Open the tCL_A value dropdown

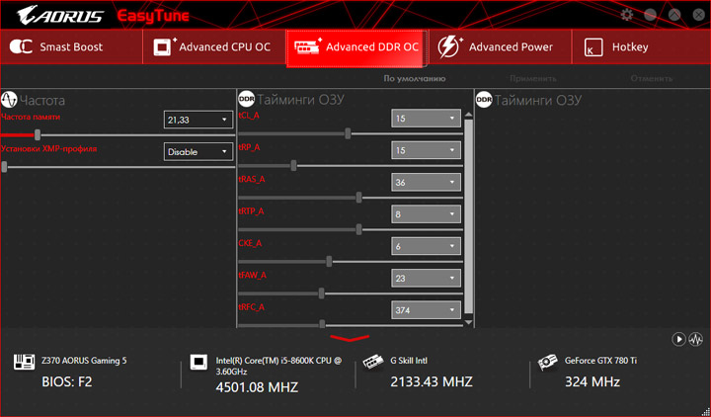[426, 118]
